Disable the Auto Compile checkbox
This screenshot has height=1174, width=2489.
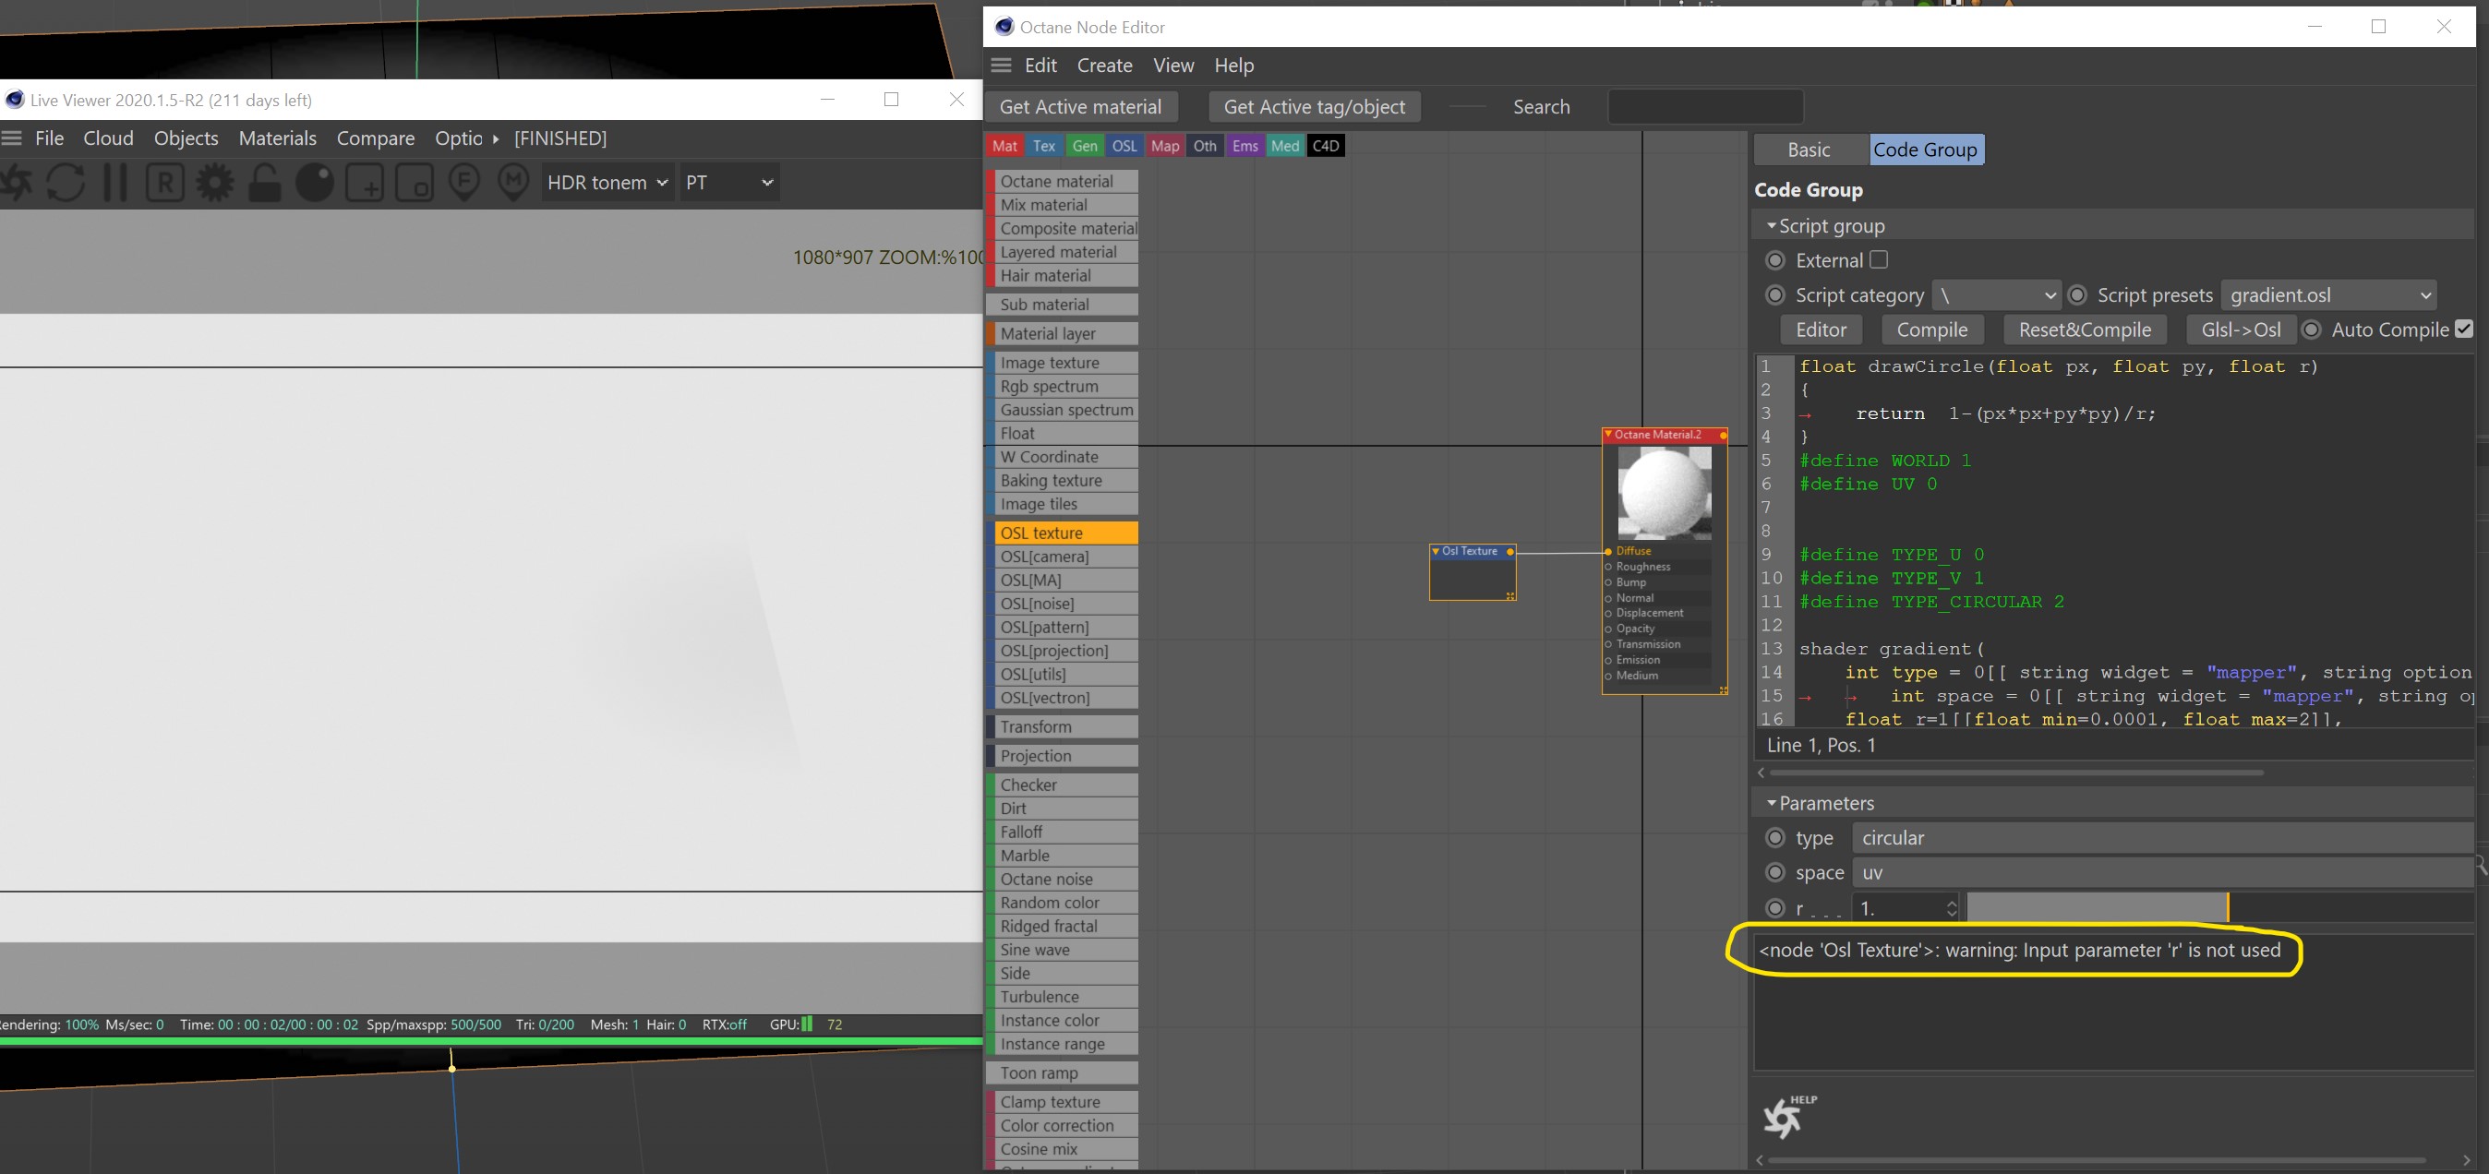tap(2463, 329)
